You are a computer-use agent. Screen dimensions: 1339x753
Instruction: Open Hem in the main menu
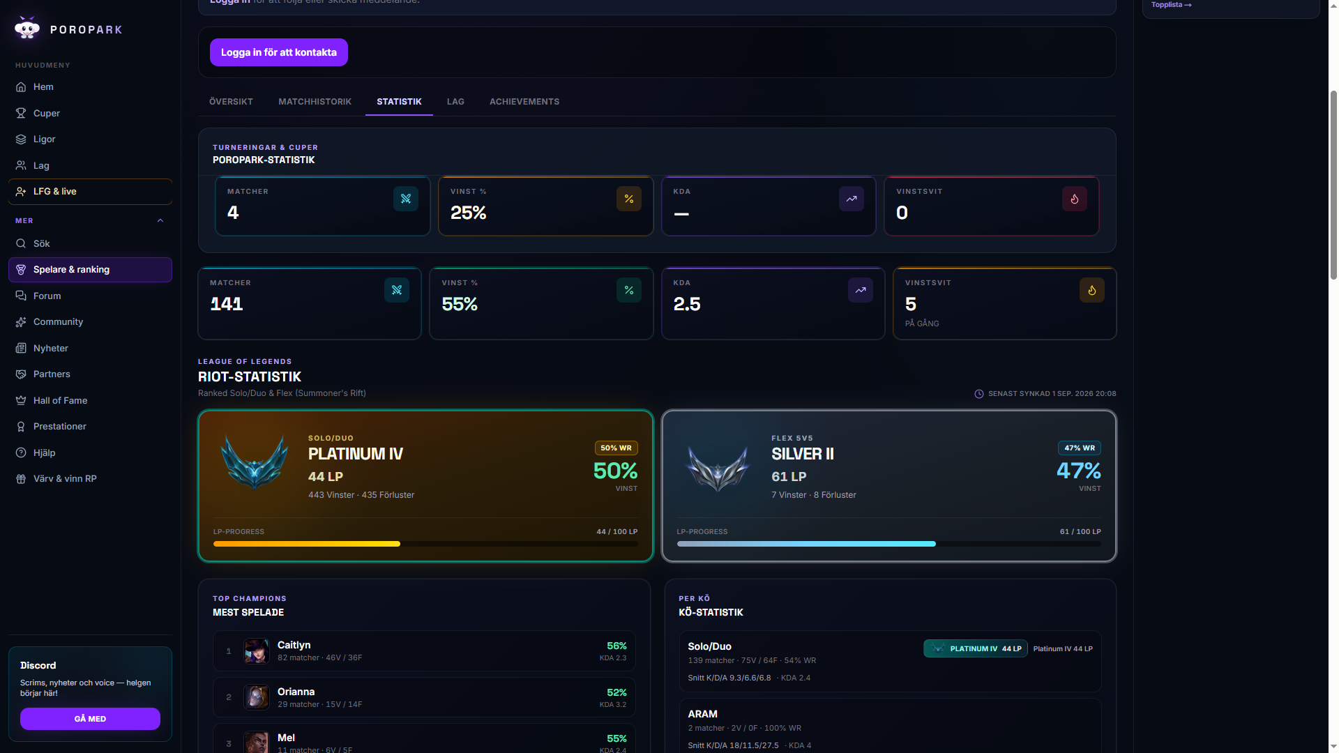pos(90,87)
